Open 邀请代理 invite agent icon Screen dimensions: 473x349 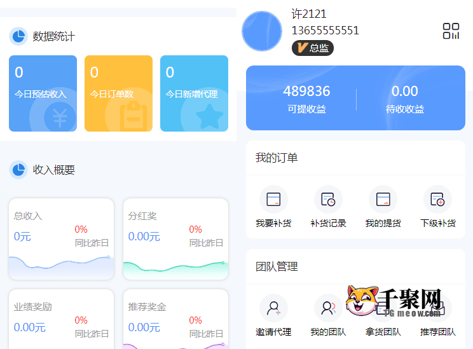pos(273,308)
